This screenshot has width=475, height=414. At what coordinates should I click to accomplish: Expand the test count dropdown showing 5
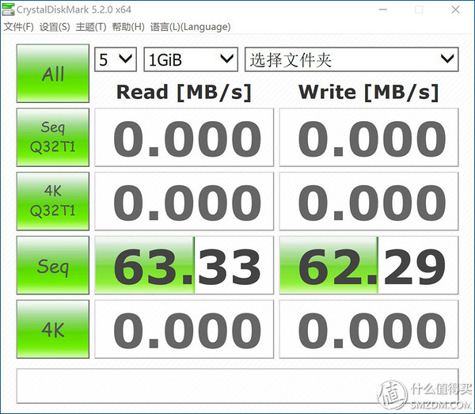[x=116, y=59]
